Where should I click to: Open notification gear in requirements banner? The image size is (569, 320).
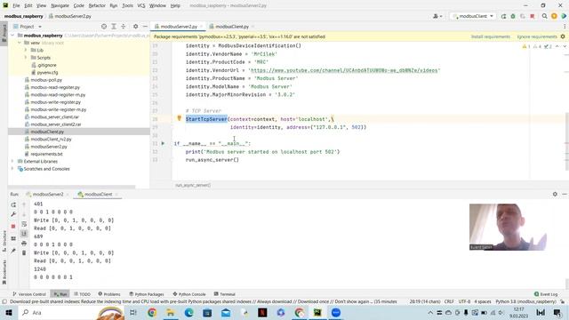click(563, 36)
